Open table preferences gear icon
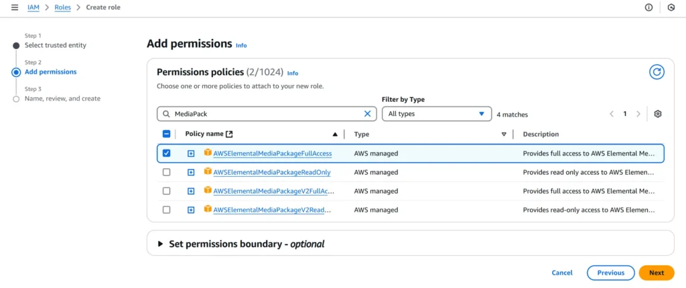Screen dimensions: 686x288 click(x=658, y=114)
